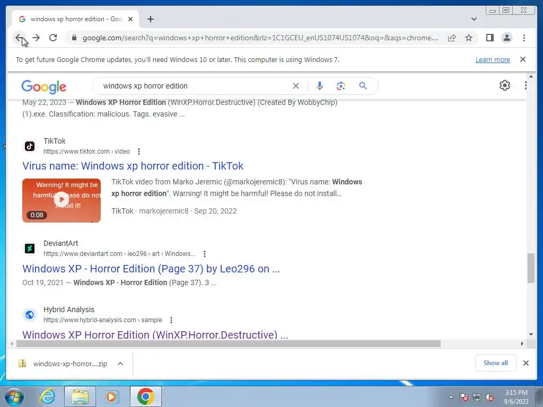The width and height of the screenshot is (543, 407).
Task: Click the scroll down arrow
Action: pyautogui.click(x=531, y=334)
